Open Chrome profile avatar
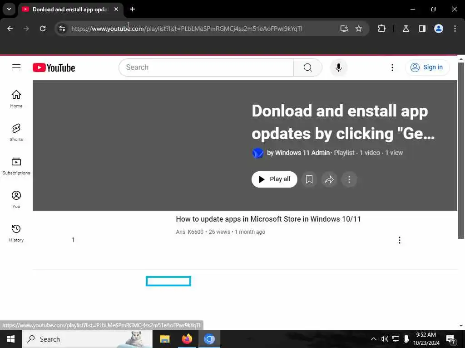 coord(439,29)
